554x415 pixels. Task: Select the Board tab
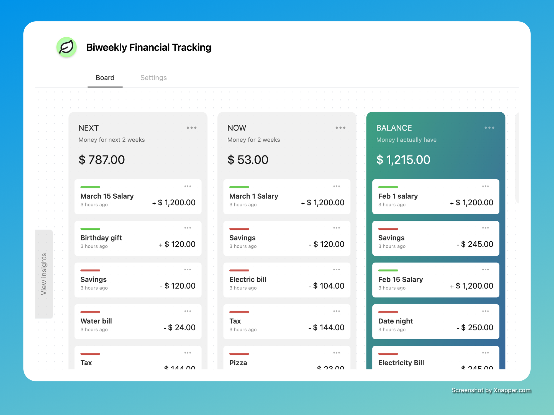click(x=105, y=78)
